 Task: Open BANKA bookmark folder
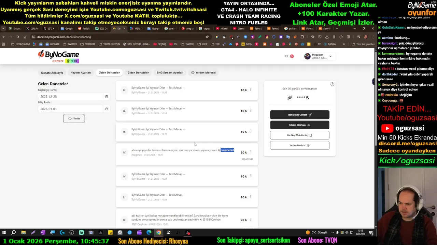click(x=329, y=44)
